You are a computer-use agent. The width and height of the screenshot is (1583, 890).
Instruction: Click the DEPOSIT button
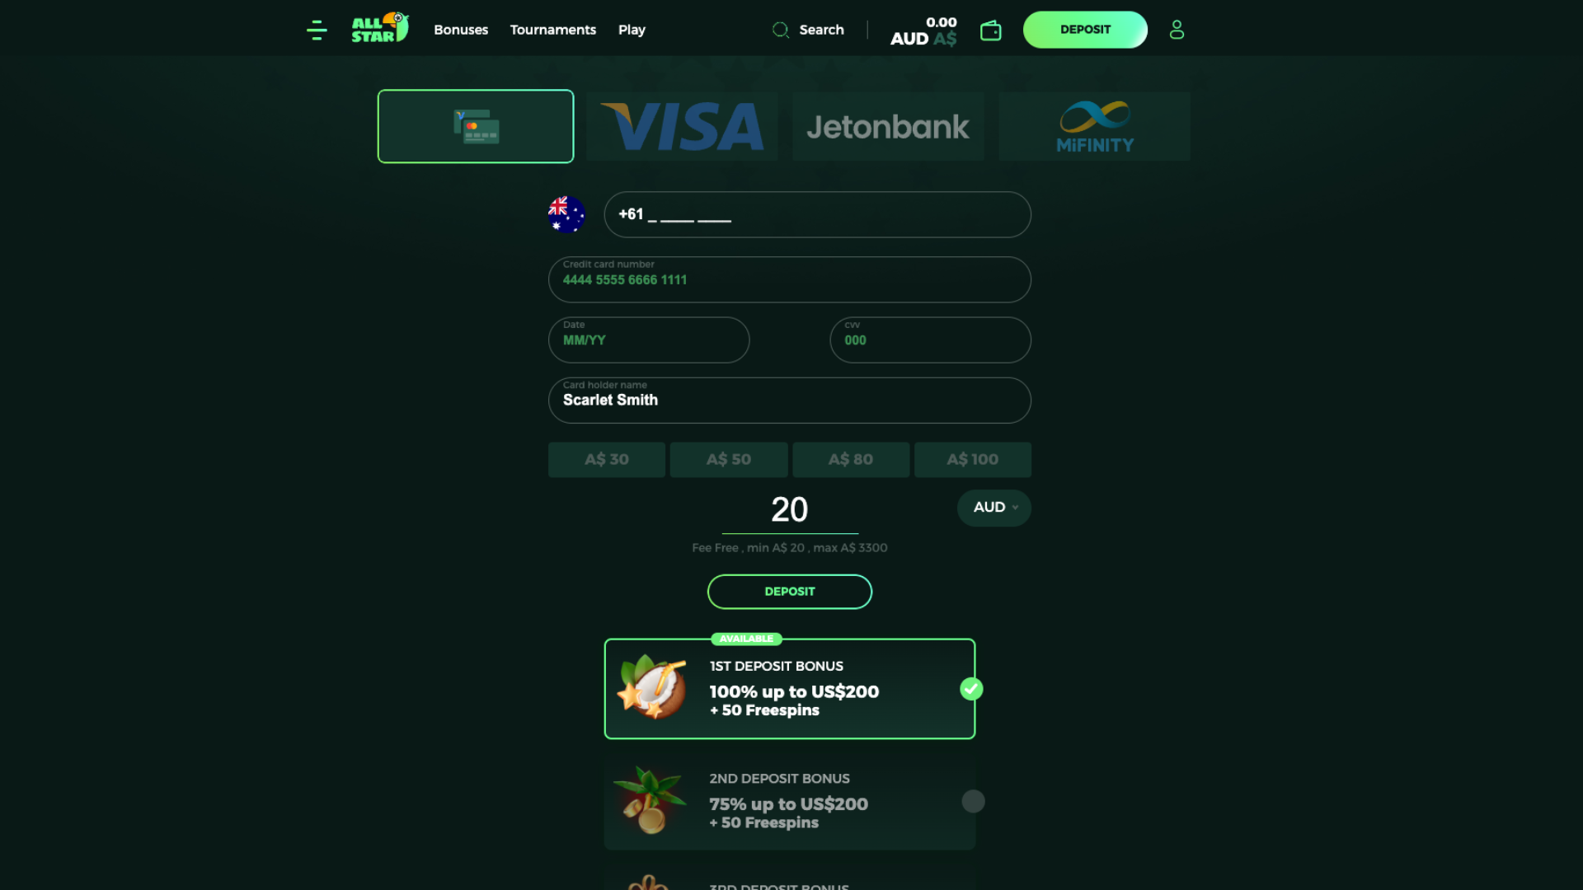(x=789, y=591)
